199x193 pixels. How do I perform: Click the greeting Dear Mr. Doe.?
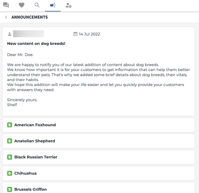pos(20,55)
